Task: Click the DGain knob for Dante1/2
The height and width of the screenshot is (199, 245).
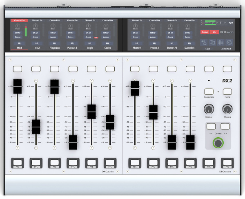Action: pyautogui.click(x=170, y=26)
